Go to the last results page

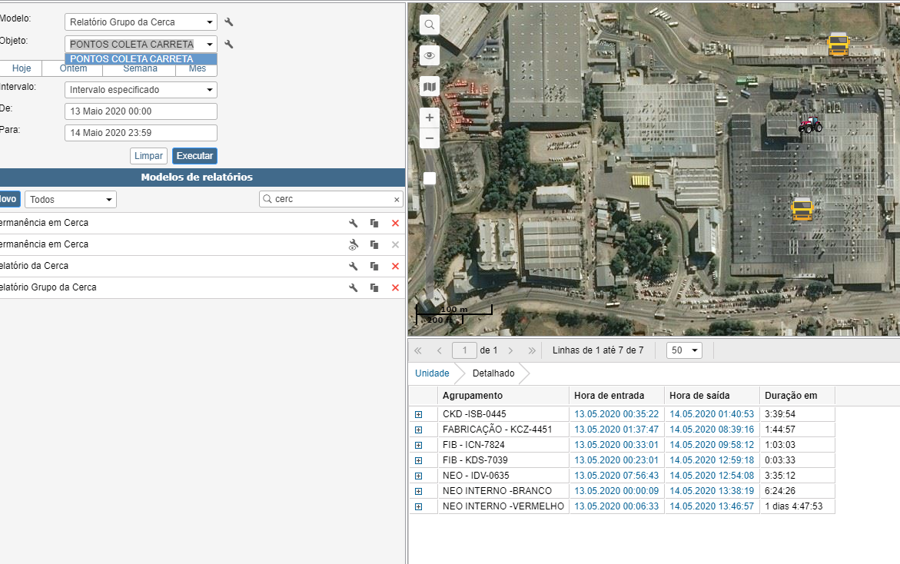point(532,350)
